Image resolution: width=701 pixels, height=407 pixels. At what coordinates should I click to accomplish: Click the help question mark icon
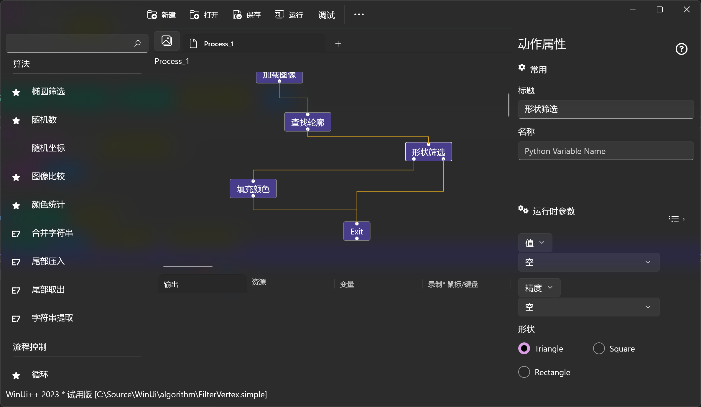coord(681,49)
